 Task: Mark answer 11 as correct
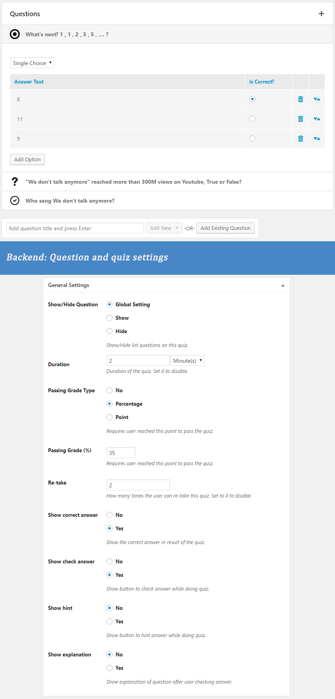252,119
